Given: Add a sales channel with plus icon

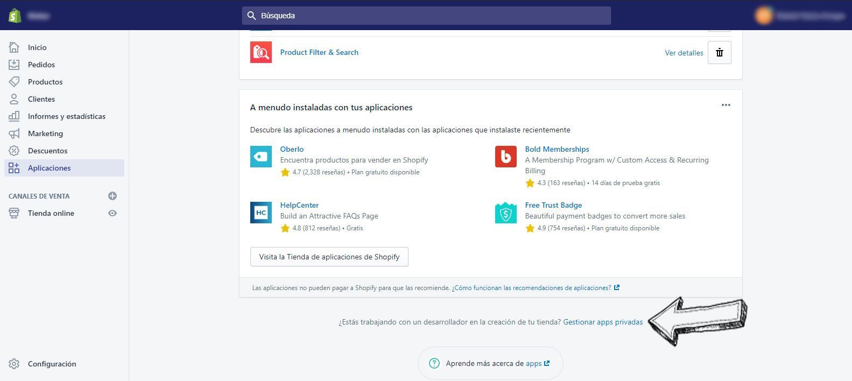Looking at the screenshot, I should coord(112,196).
